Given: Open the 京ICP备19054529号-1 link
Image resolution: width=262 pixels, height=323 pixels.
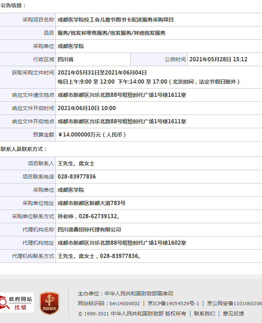Looking at the screenshot, I should point(173,303).
